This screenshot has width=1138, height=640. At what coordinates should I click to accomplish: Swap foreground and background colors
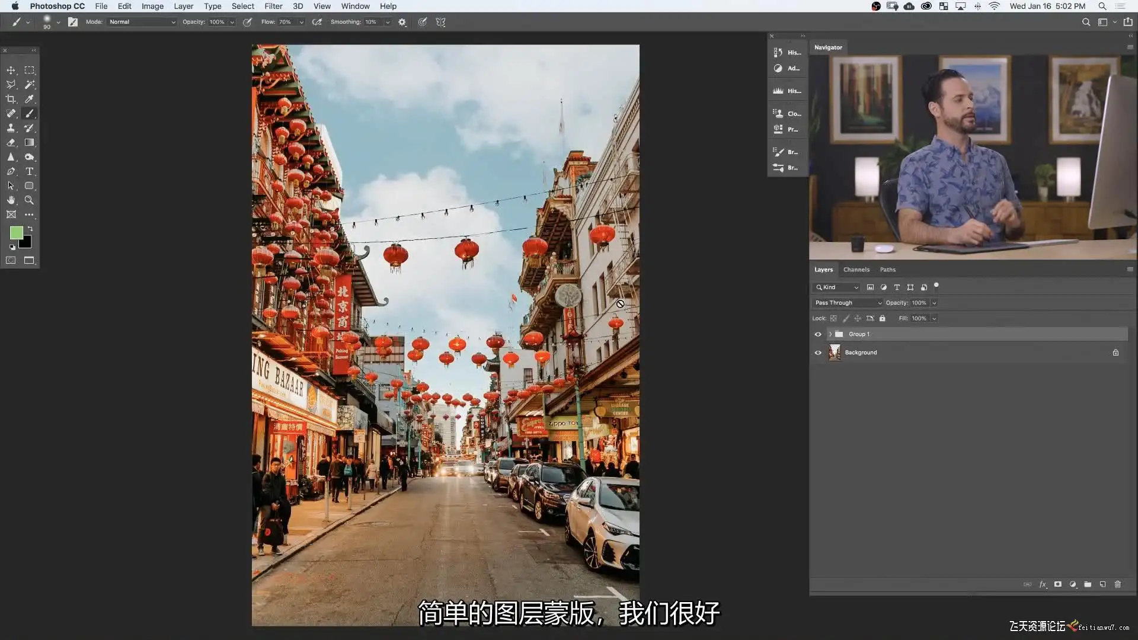[30, 229]
